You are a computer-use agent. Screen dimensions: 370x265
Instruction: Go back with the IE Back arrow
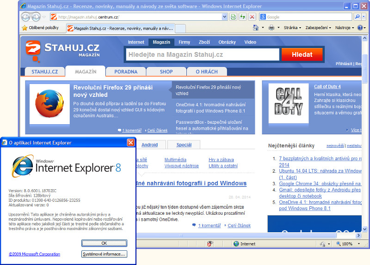26,17
